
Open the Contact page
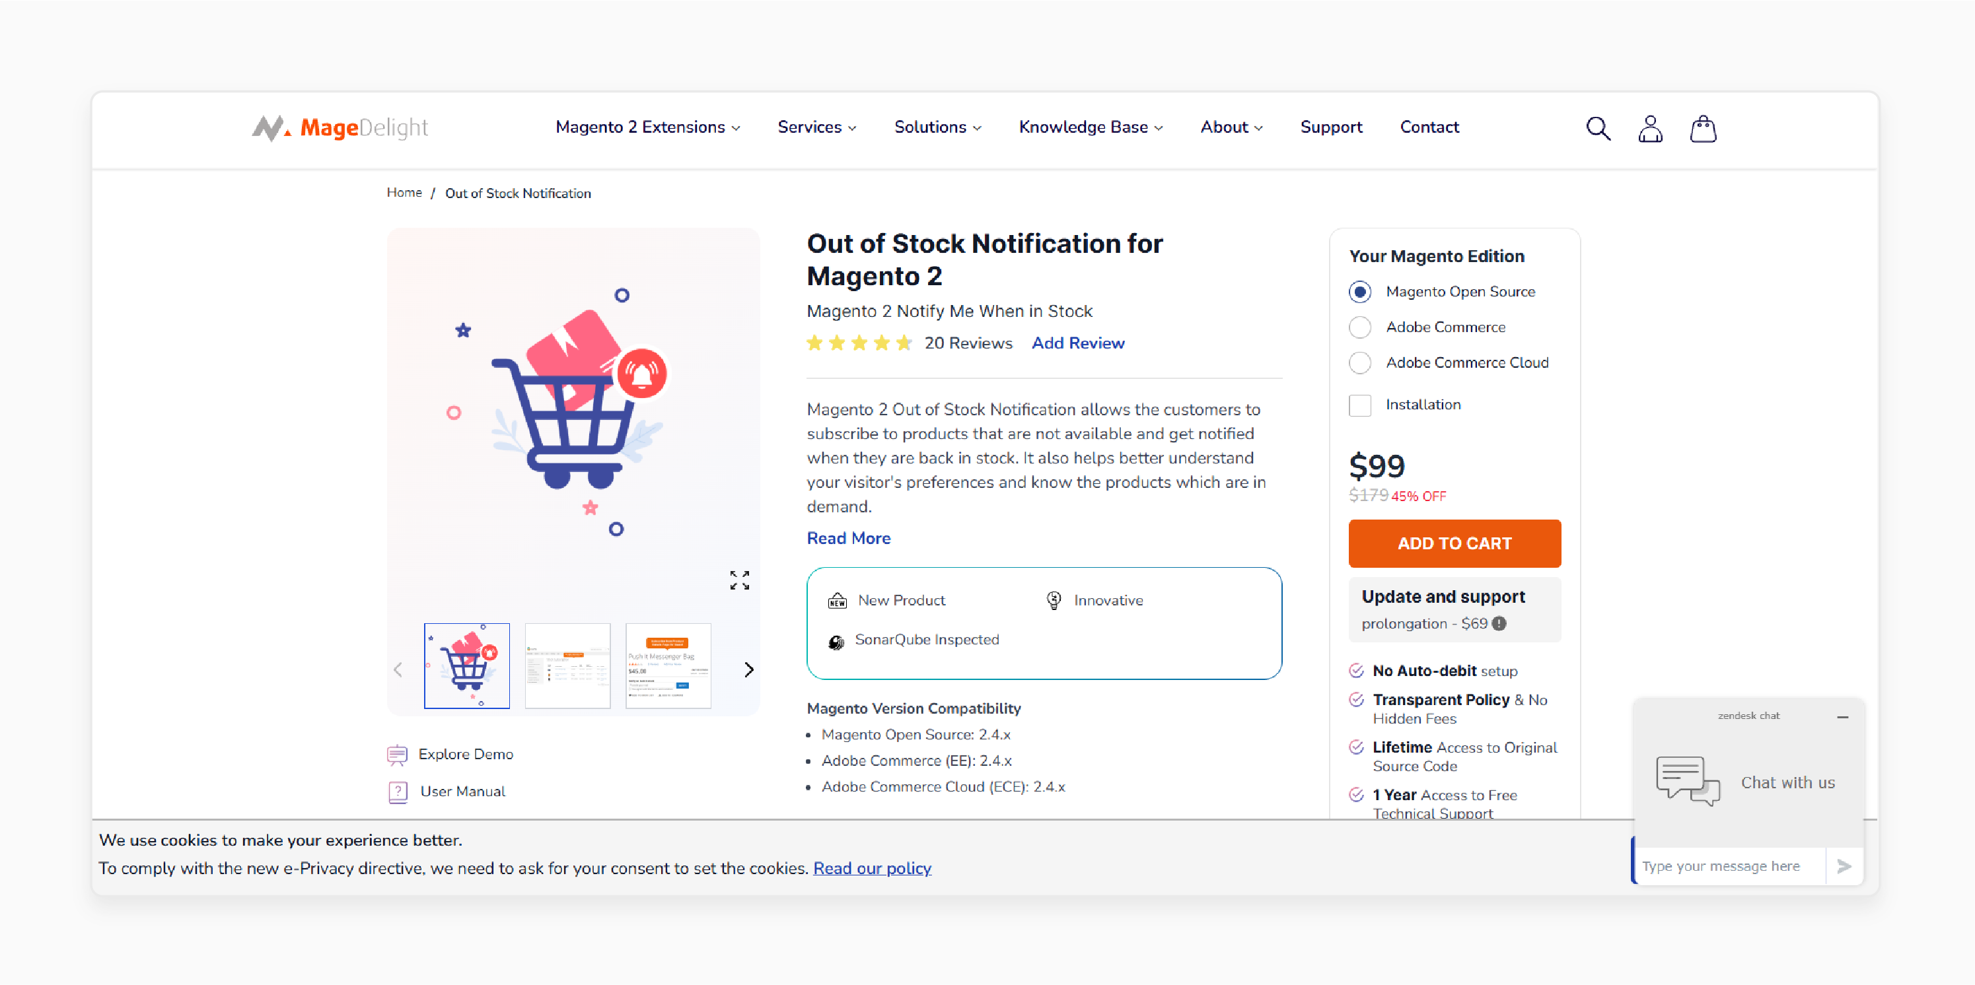[x=1429, y=127]
